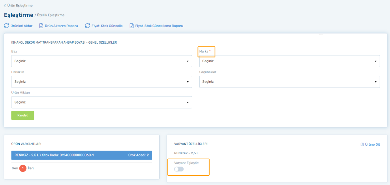Click the İleri pagination link

click(x=31, y=168)
